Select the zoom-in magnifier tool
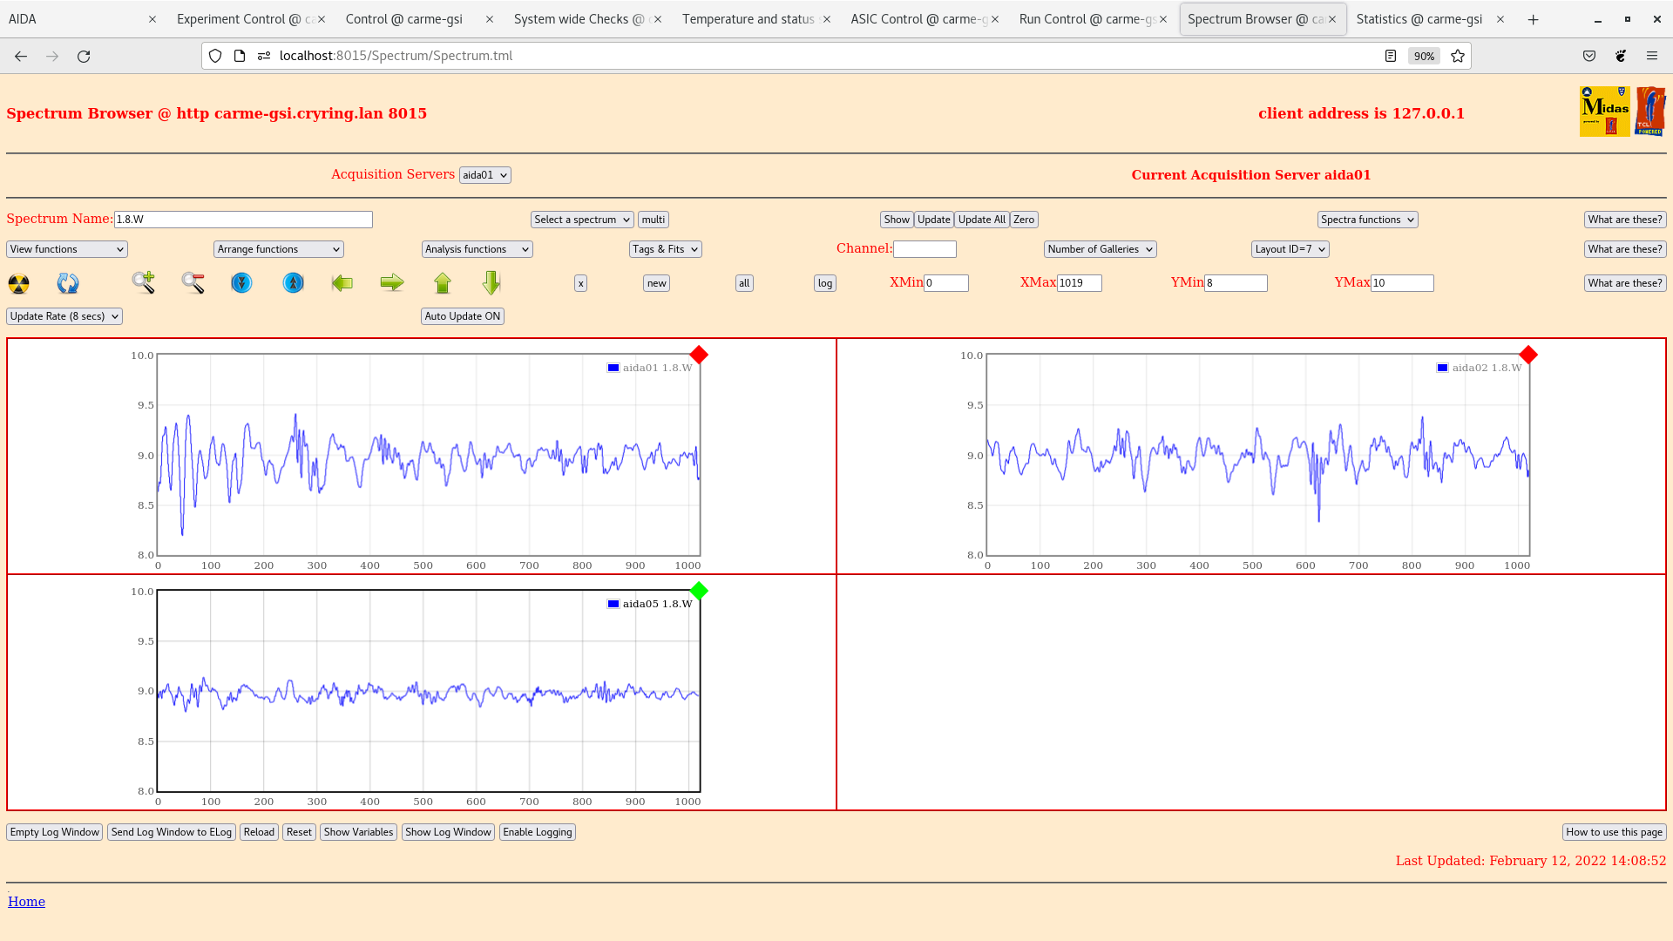Viewport: 1673px width, 941px height. [x=144, y=282]
